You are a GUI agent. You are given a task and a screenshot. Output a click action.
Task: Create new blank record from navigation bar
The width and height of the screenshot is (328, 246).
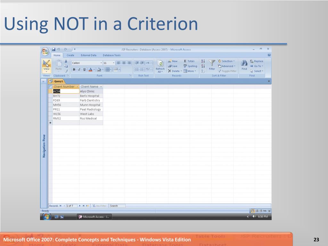(x=87, y=206)
